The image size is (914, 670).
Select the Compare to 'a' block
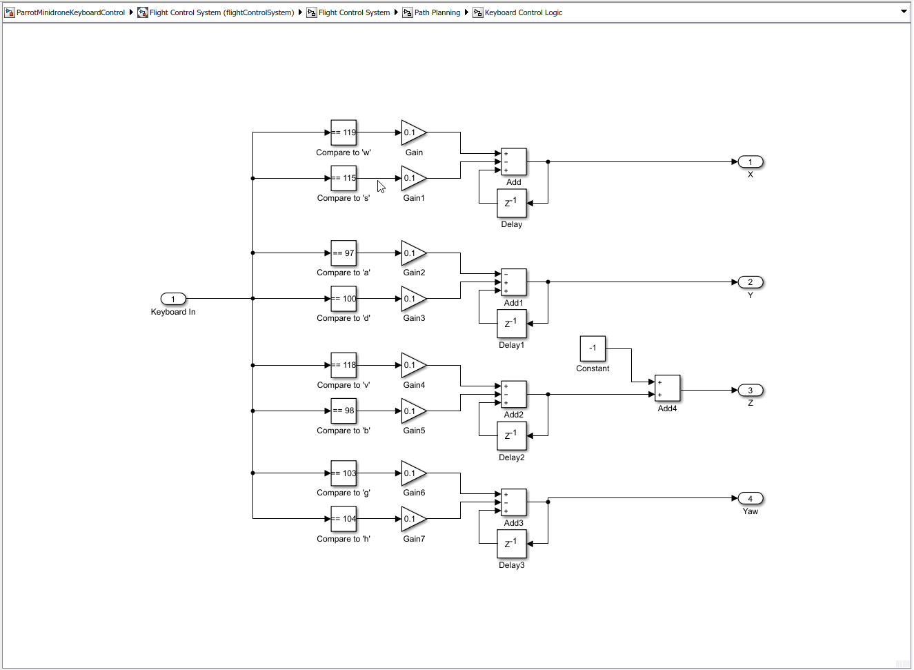click(344, 253)
